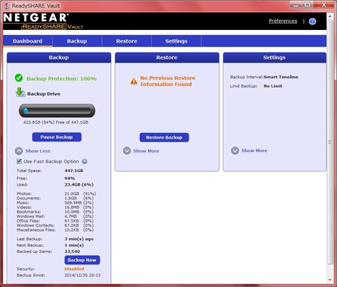Image resolution: width=337 pixels, height=287 pixels.
Task: Click the Total Space 447.1GB value
Action: (73, 171)
